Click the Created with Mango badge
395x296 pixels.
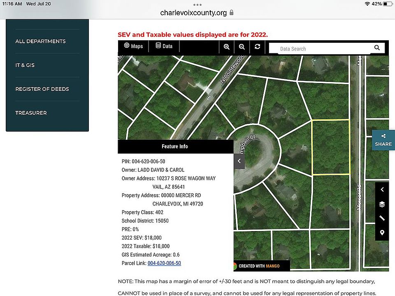point(259,266)
